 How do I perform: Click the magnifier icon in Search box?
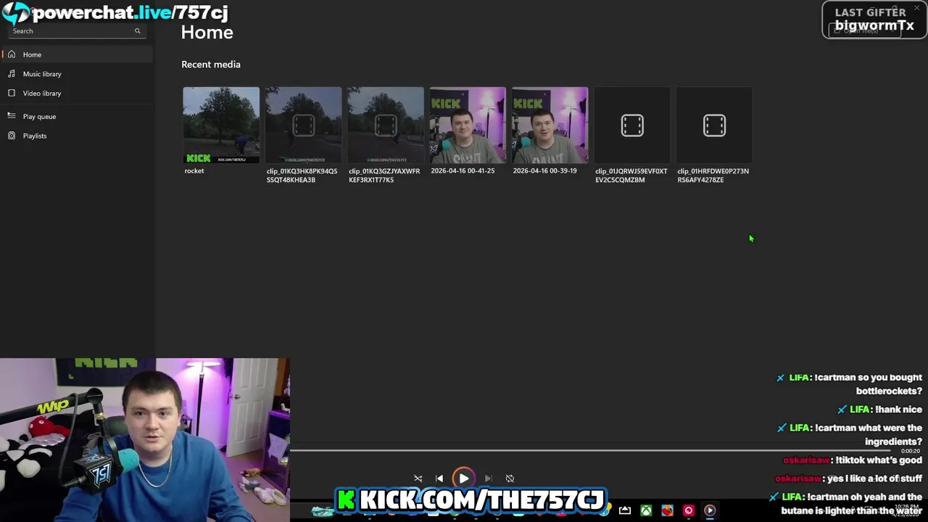click(x=137, y=31)
